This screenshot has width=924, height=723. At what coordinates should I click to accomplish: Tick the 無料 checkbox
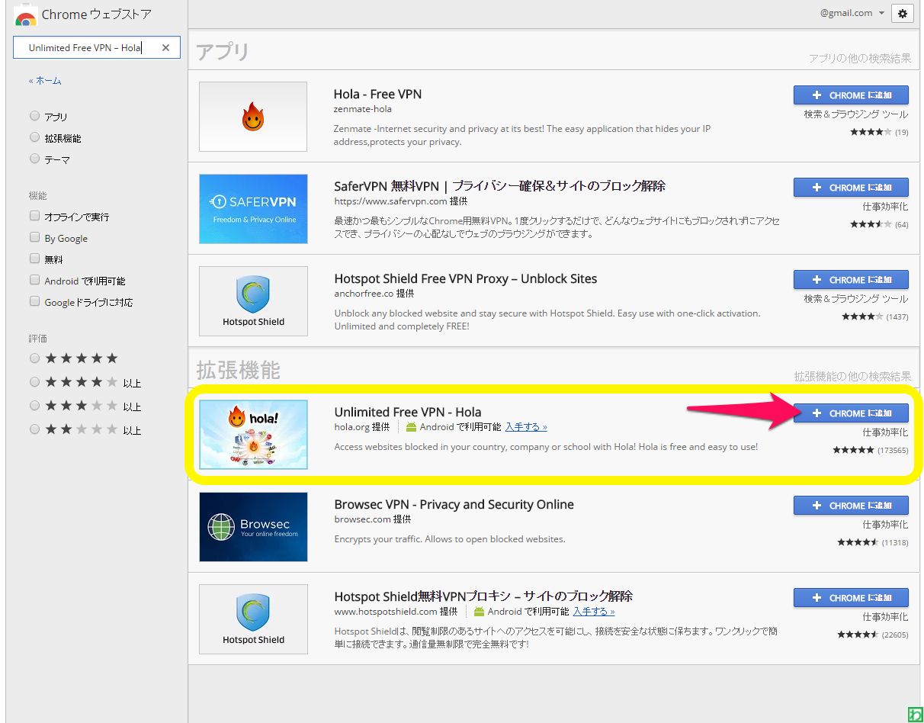coord(34,259)
